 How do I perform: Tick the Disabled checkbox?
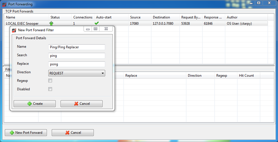[x=50, y=89]
